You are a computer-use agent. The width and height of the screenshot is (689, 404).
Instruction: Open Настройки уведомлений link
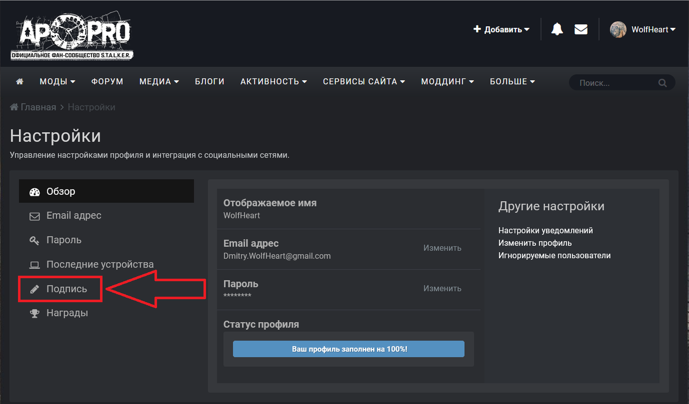(x=545, y=230)
